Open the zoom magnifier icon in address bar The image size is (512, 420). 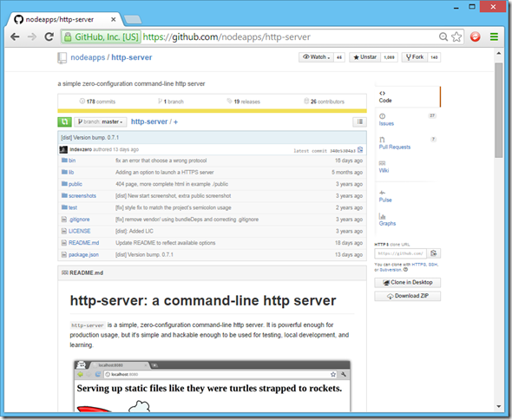[x=443, y=37]
